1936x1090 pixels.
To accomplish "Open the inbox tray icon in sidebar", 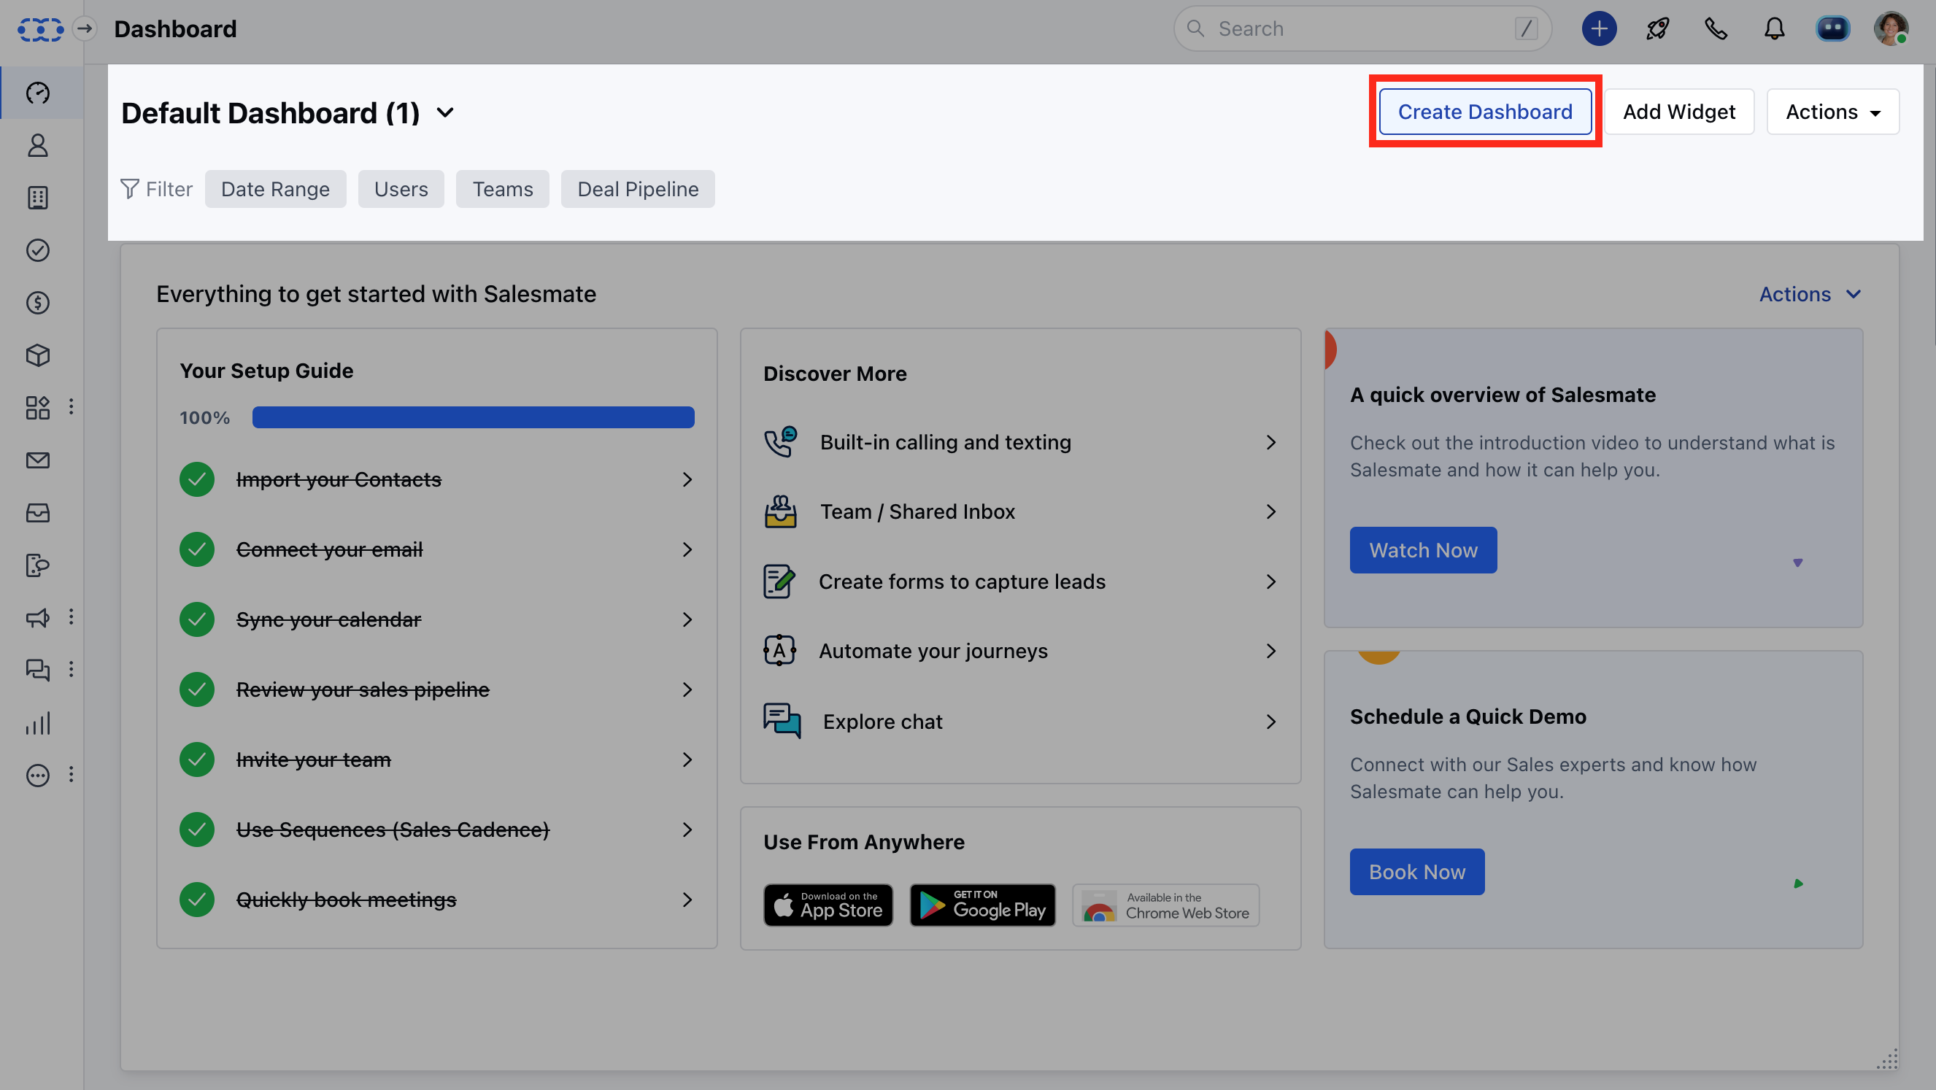I will click(x=37, y=512).
